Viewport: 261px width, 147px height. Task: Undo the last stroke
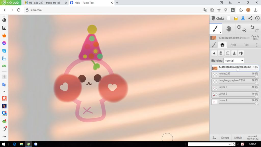point(252,27)
